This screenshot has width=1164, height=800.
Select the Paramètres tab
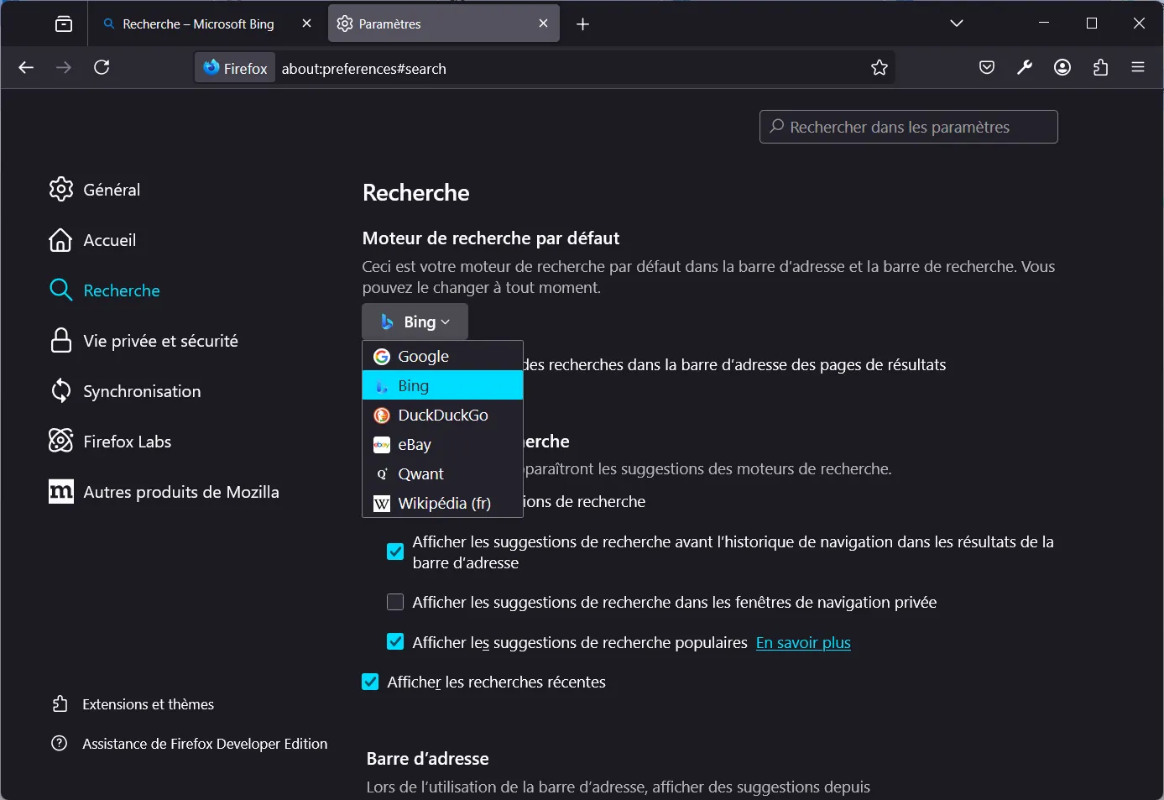pos(444,24)
